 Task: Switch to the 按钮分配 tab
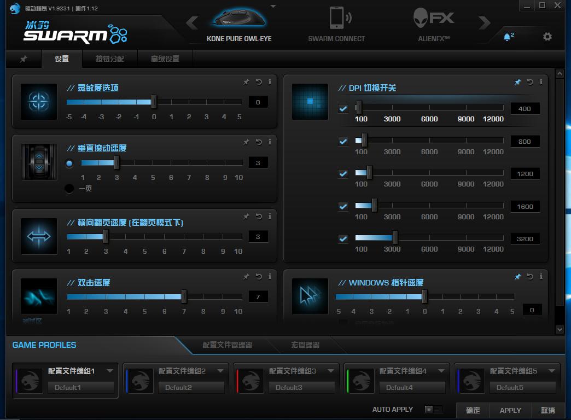pos(109,59)
